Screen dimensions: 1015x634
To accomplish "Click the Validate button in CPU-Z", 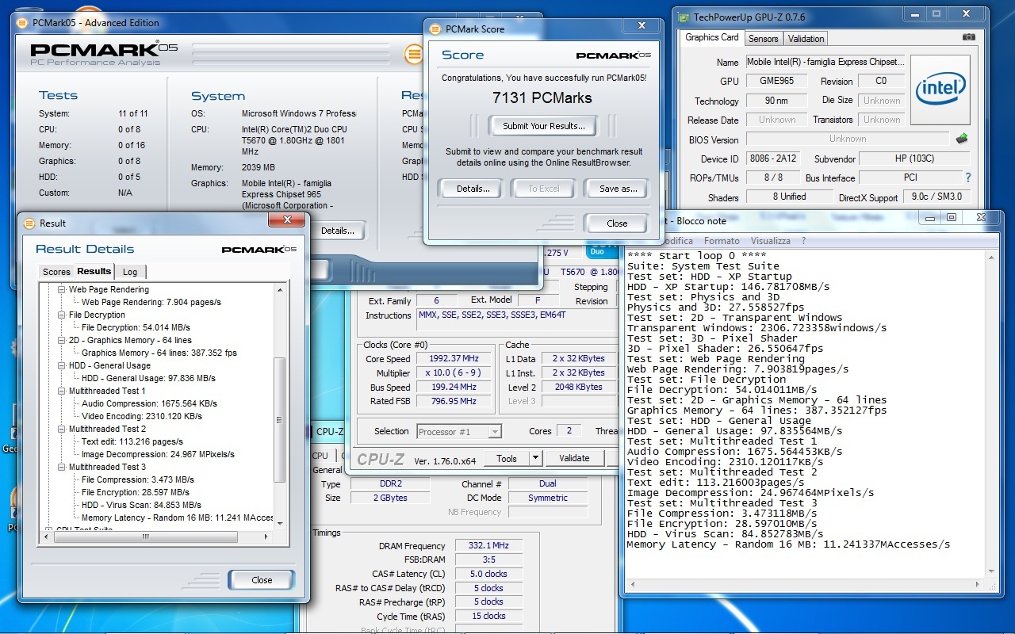I will [574, 458].
